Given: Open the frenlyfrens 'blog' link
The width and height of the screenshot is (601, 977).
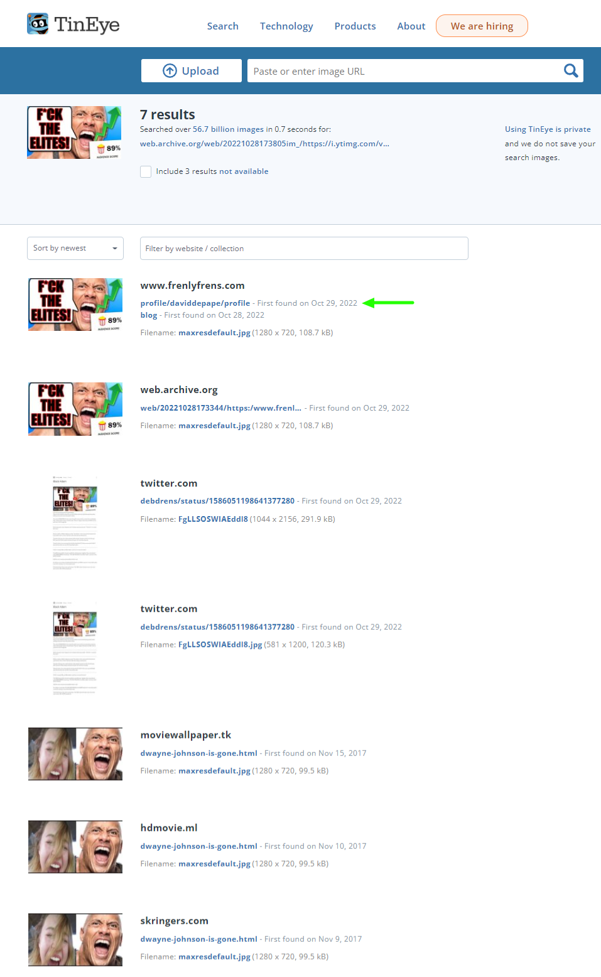Looking at the screenshot, I should 149,315.
